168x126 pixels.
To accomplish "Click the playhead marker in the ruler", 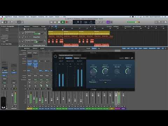I will [x=63, y=30].
